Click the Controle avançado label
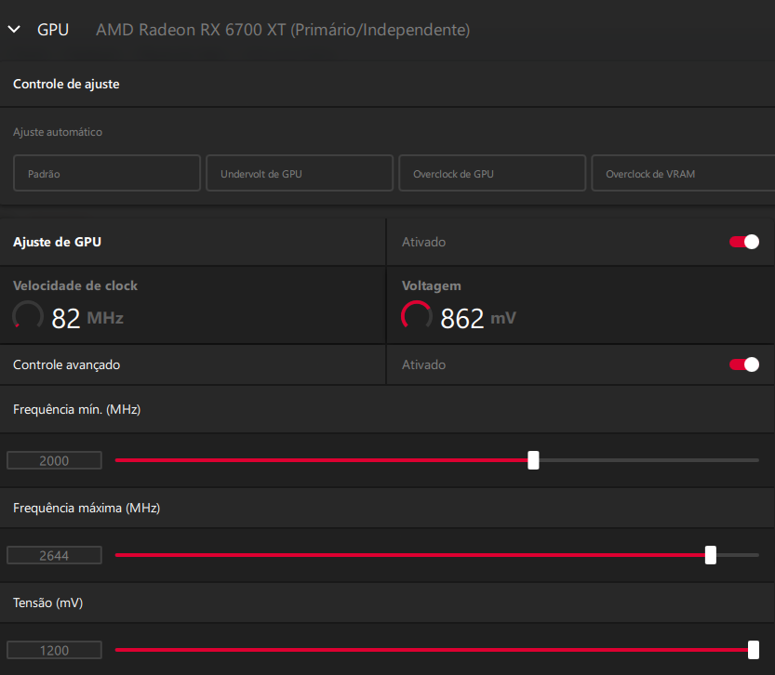 click(67, 364)
